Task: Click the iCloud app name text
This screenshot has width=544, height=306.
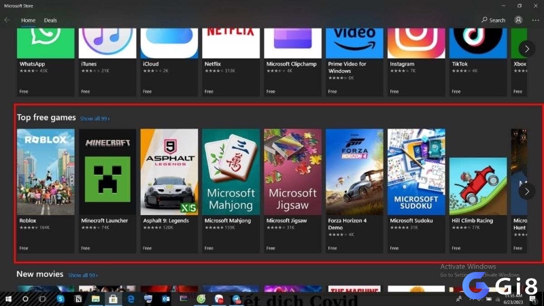Action: 150,64
